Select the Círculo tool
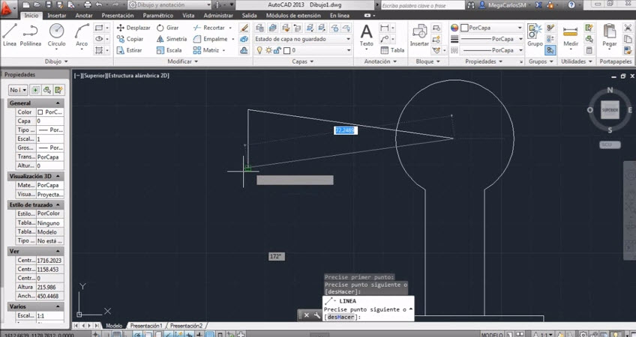 coord(56,35)
